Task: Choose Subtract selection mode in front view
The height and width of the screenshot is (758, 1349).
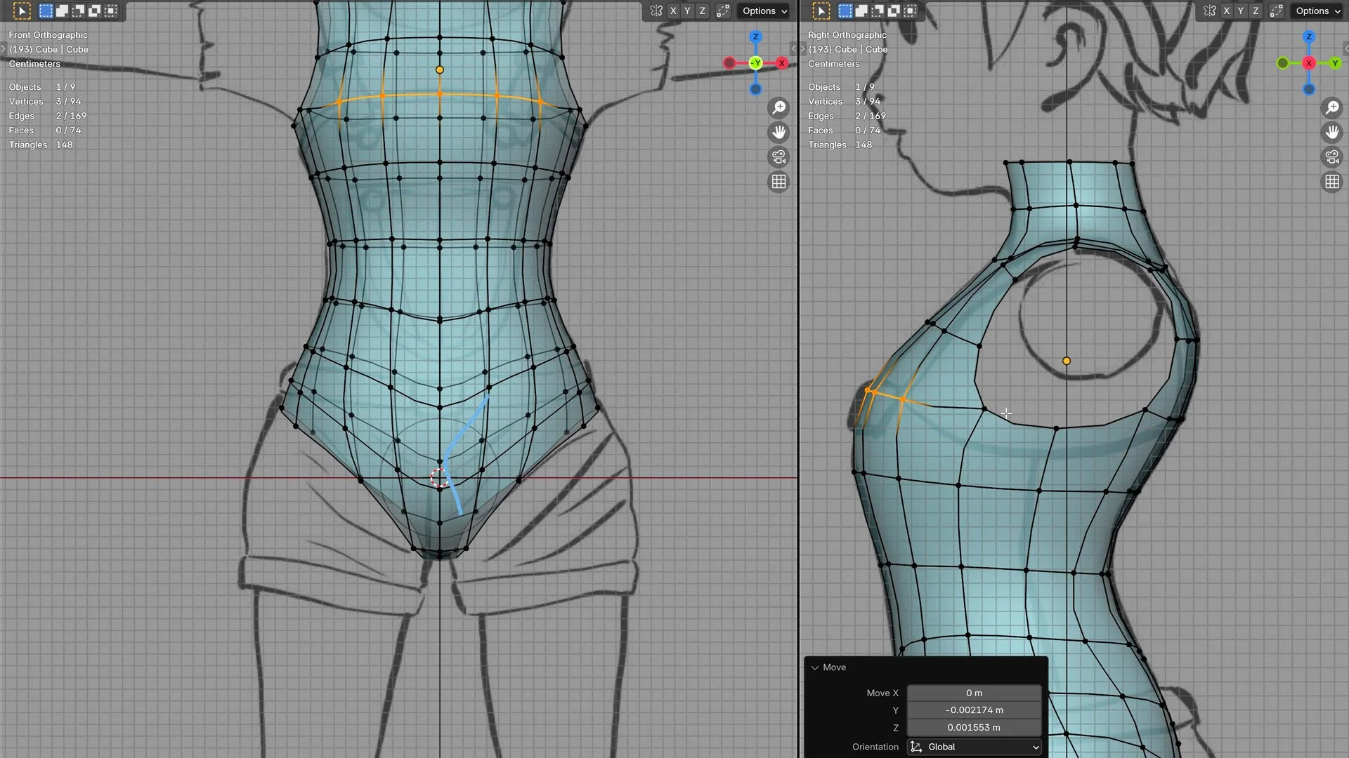Action: [78, 11]
